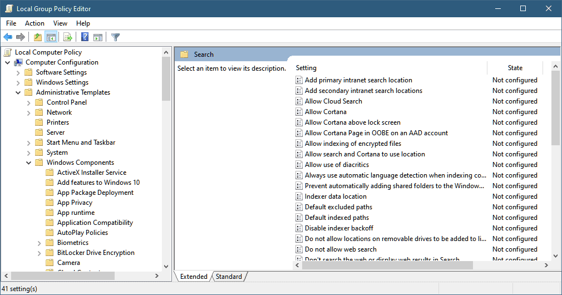The height and width of the screenshot is (295, 562).
Task: Switch to the Standard tab
Action: (x=229, y=277)
